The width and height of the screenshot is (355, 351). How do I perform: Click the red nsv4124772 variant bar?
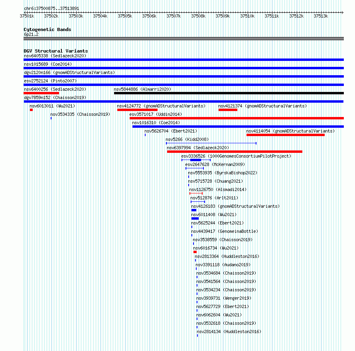[x=138, y=110]
